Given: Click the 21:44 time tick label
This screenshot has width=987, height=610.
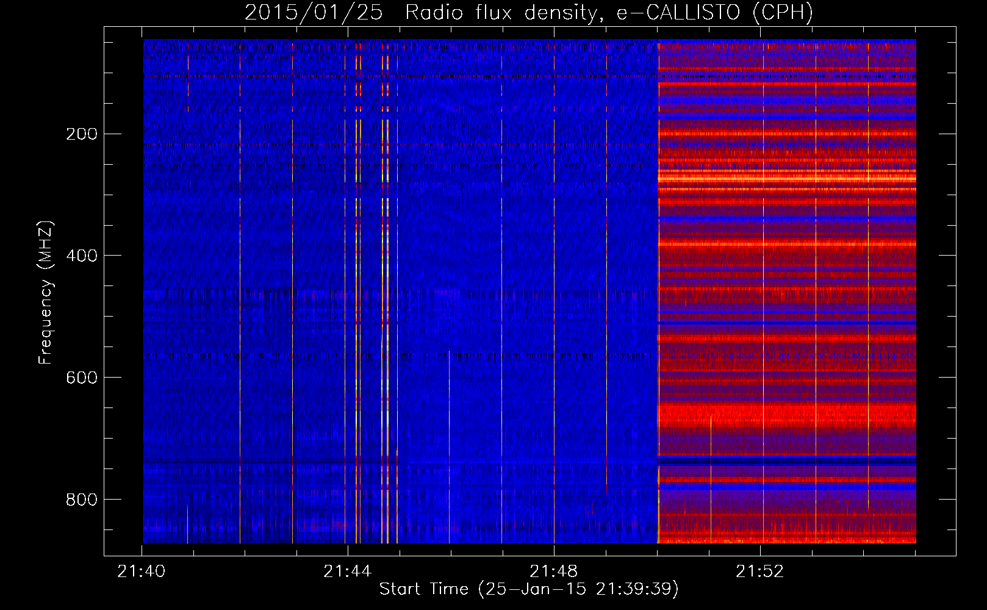Looking at the screenshot, I should 348,572.
